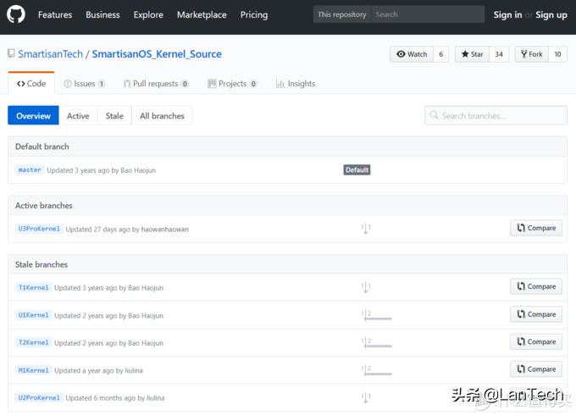Image resolution: width=576 pixels, height=415 pixels.
Task: Click 'Updated a year ago by liulina' text
Action: click(98, 371)
